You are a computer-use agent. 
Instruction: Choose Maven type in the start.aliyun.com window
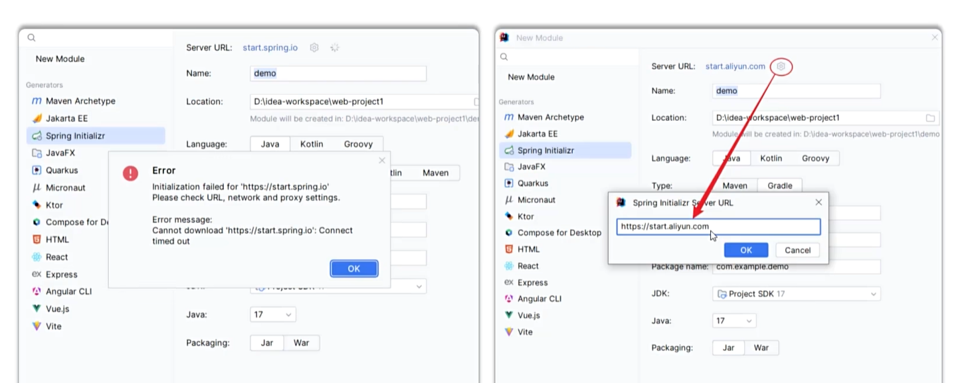[x=735, y=186]
